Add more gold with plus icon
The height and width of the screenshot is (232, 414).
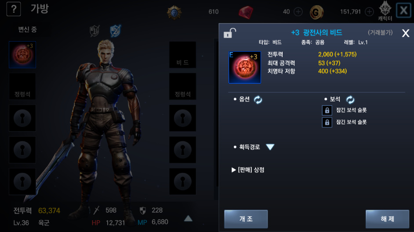(369, 12)
